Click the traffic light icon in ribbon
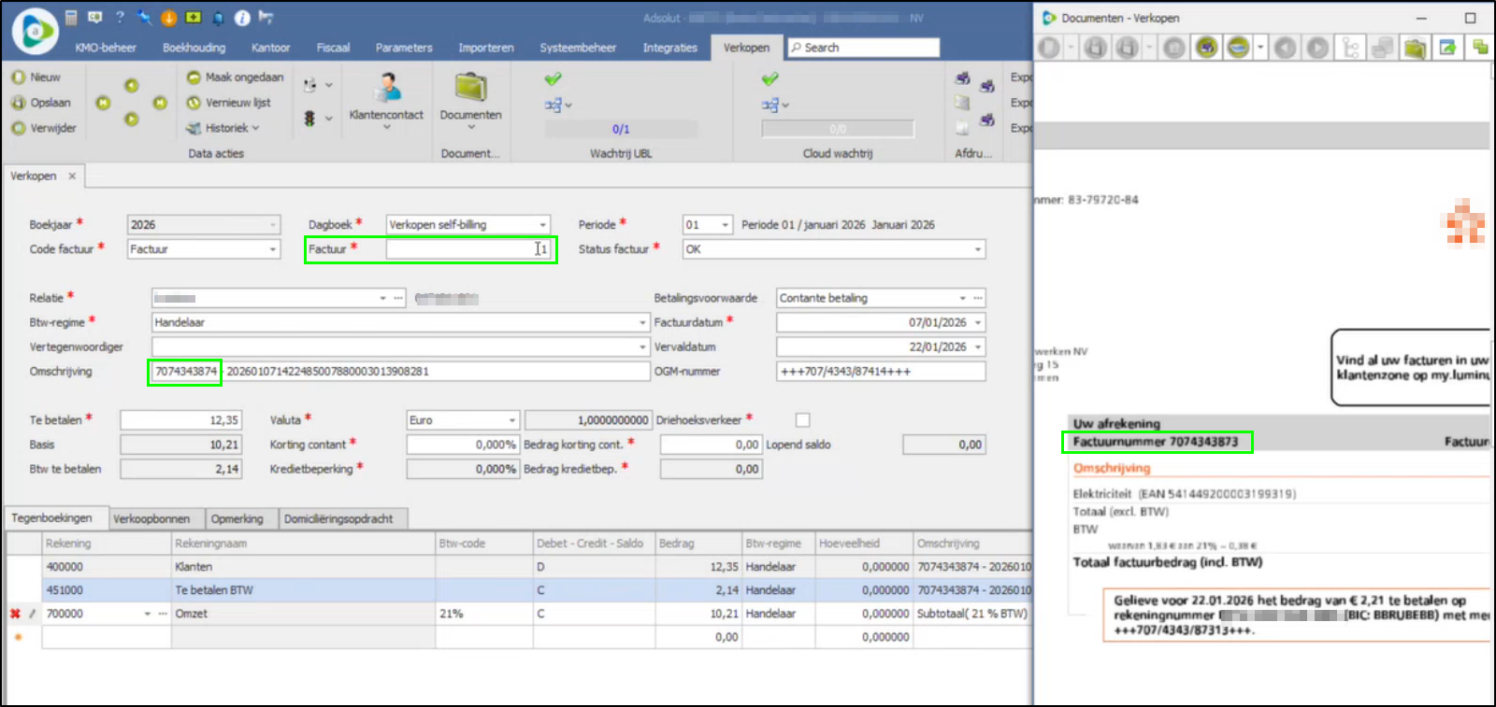 click(309, 119)
